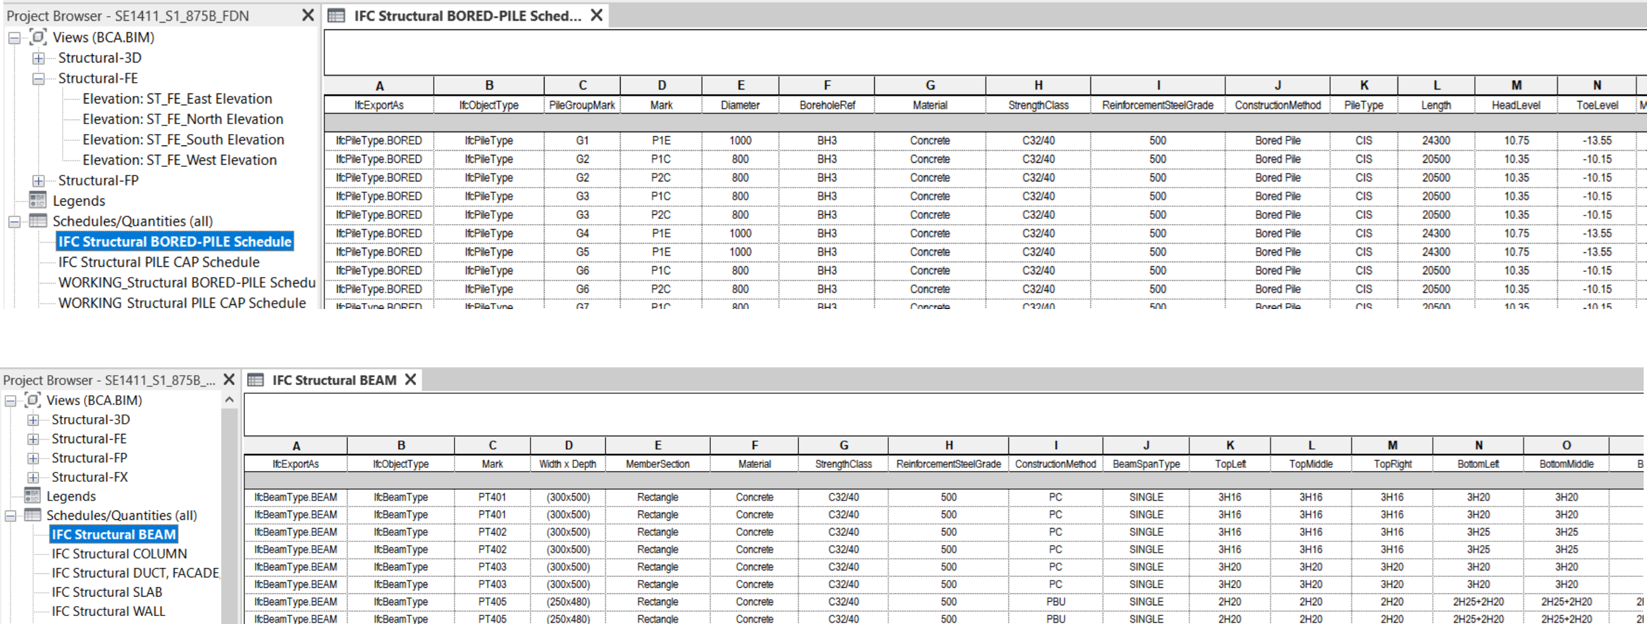The height and width of the screenshot is (624, 1647).
Task: Click the PileGroupMark header cell
Action: (x=582, y=105)
